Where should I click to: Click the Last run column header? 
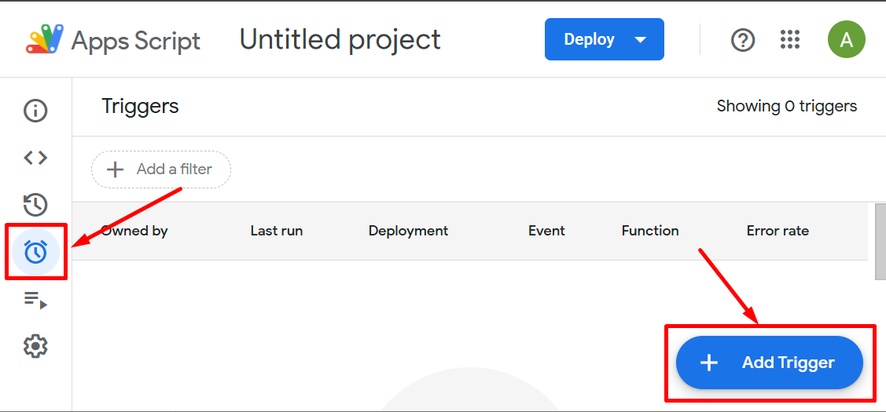276,231
